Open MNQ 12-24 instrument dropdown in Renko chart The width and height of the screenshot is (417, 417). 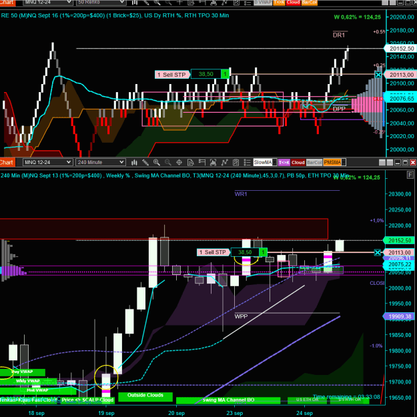(x=48, y=2)
